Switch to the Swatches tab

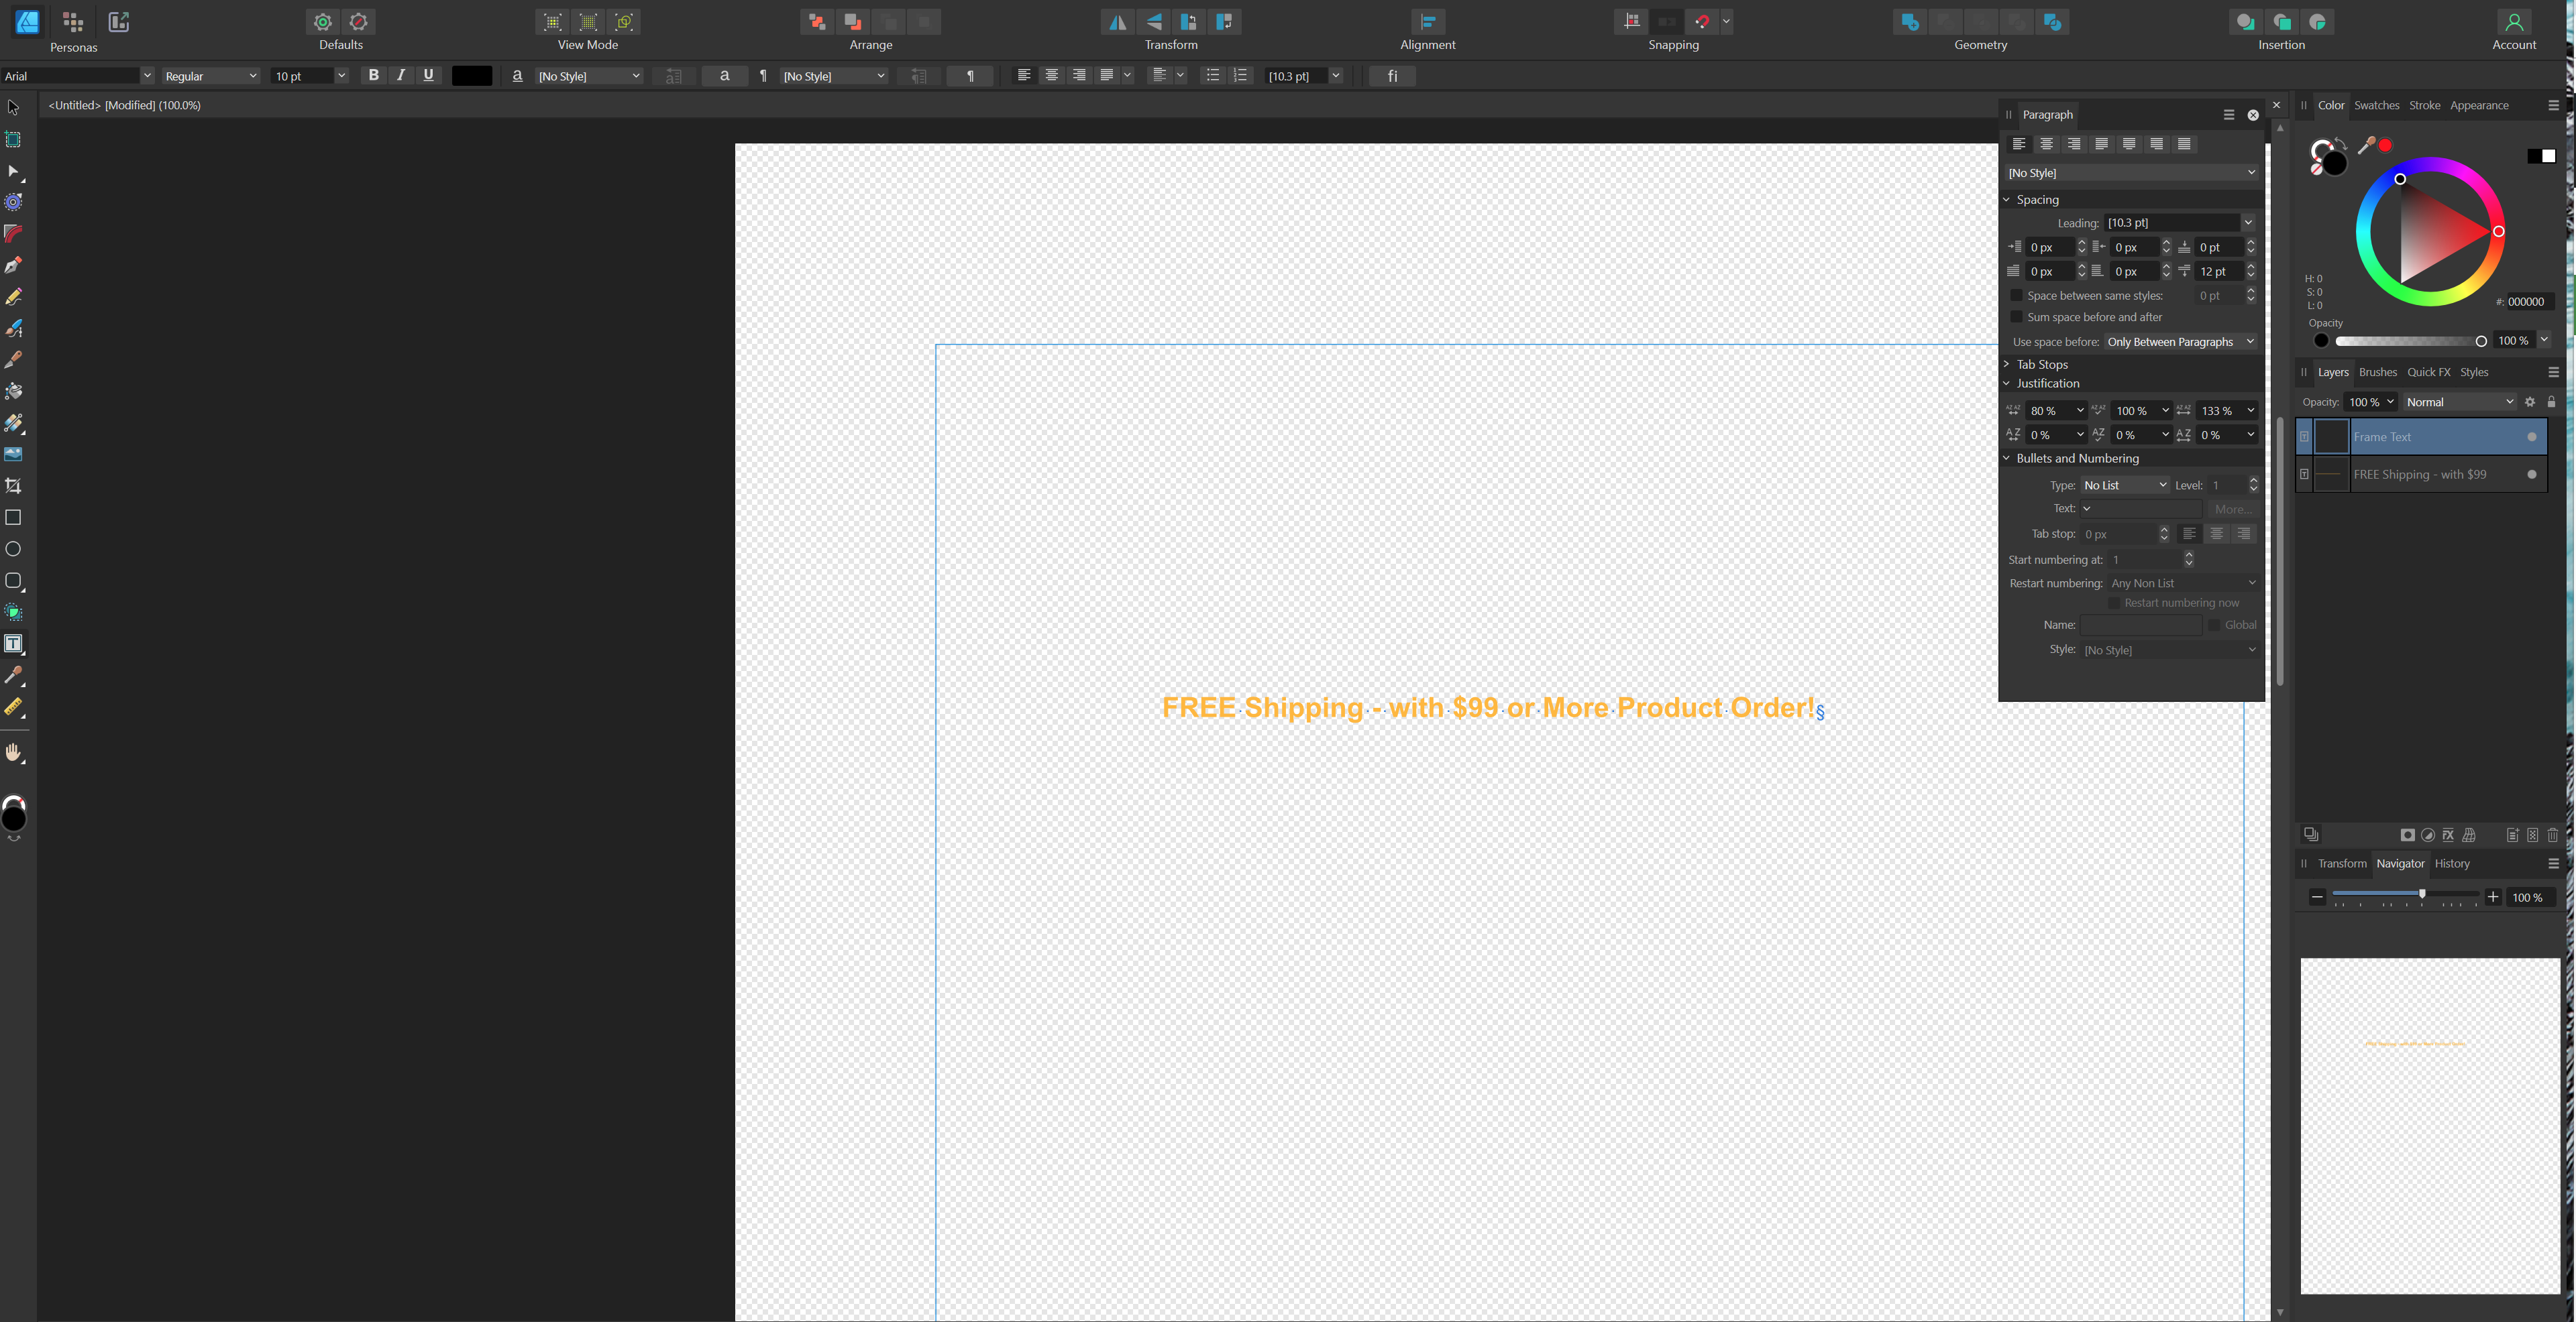(2376, 105)
